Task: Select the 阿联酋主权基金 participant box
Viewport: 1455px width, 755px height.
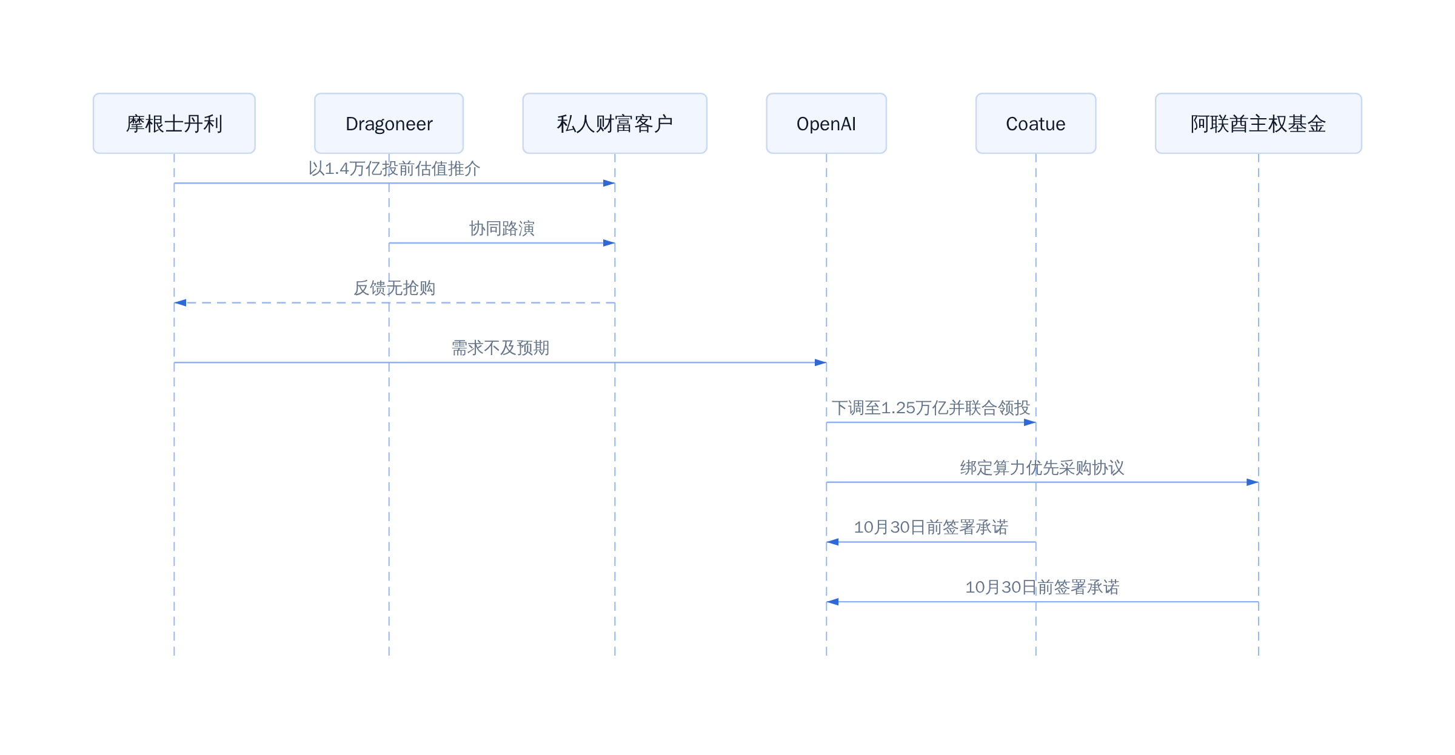Action: coord(1259,124)
